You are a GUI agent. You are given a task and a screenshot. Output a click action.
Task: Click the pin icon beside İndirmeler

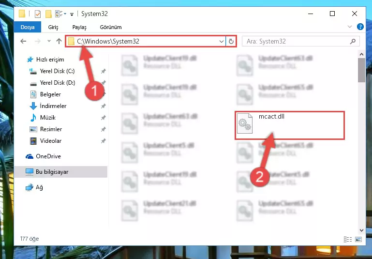pyautogui.click(x=103, y=106)
